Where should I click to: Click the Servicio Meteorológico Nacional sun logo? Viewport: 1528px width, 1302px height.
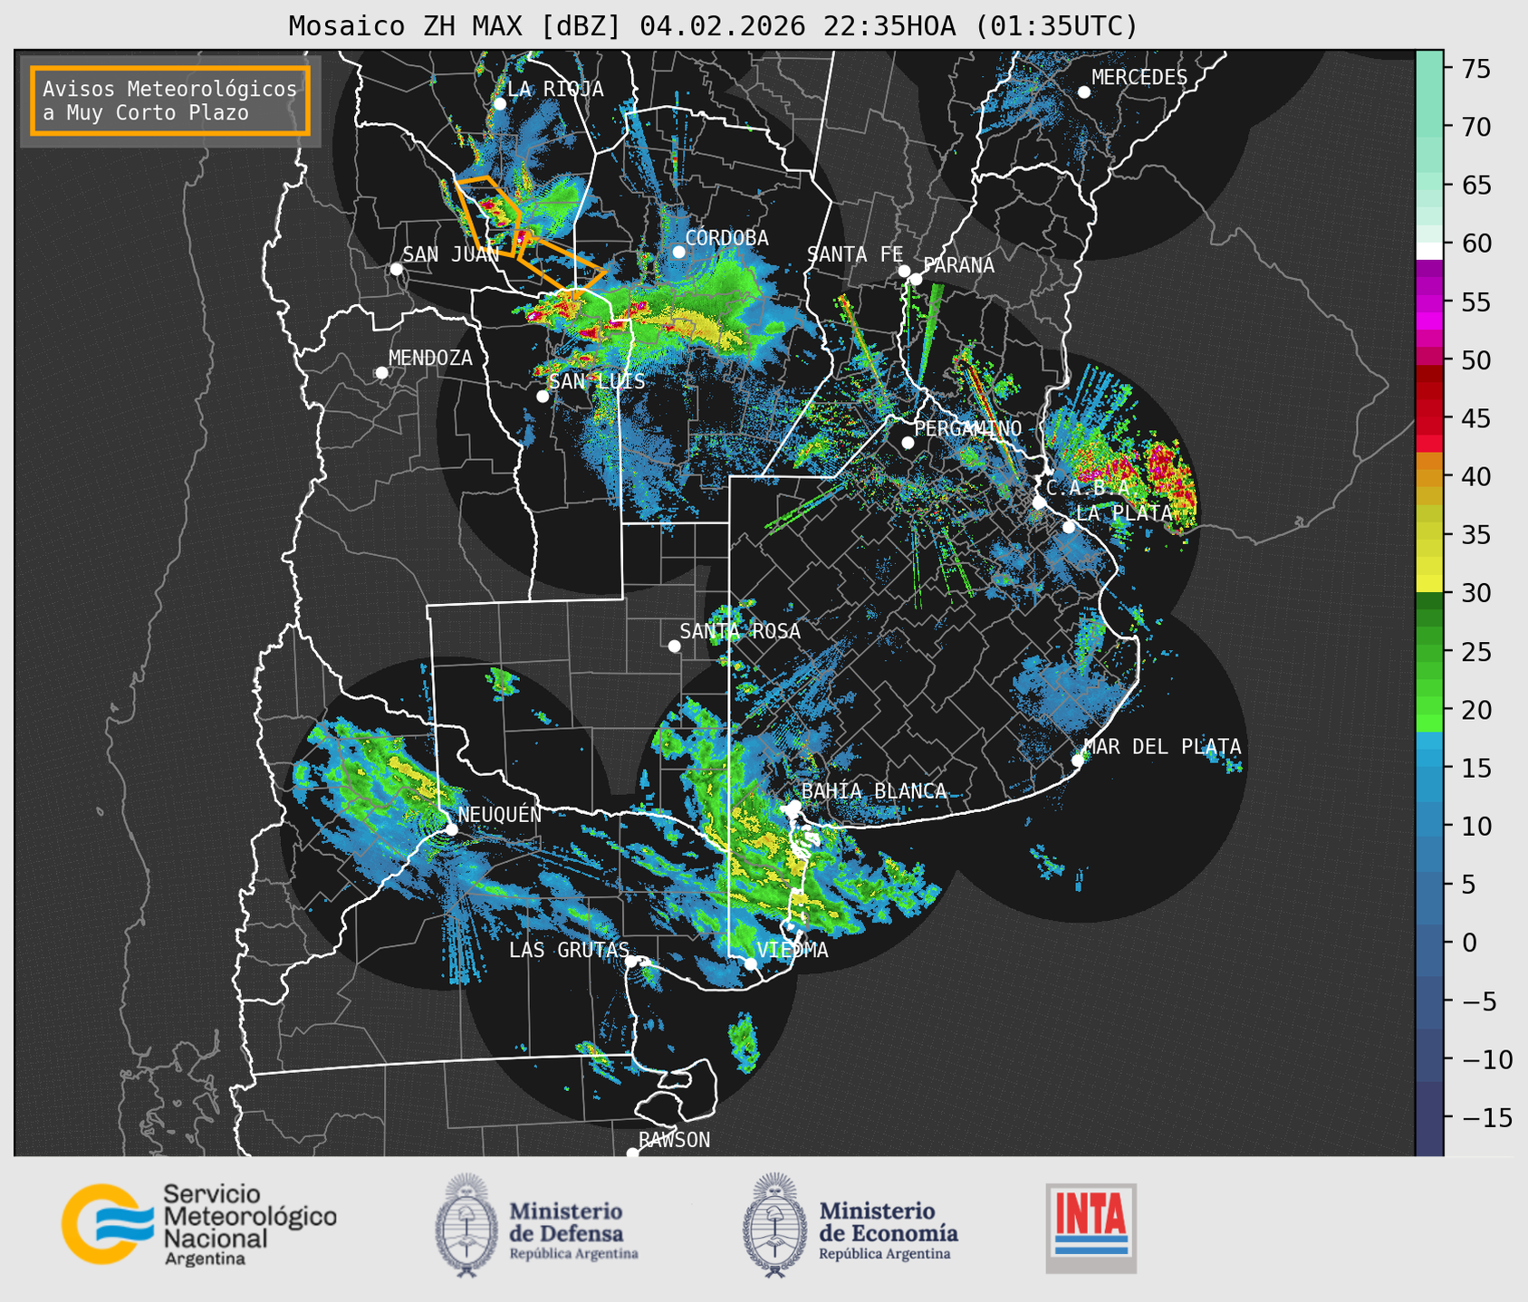[106, 1223]
